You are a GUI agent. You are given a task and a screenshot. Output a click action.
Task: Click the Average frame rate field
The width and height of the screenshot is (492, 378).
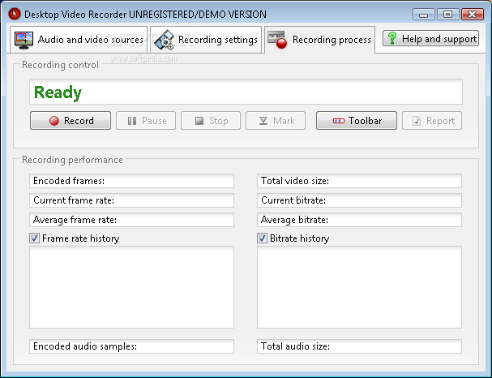[131, 220]
